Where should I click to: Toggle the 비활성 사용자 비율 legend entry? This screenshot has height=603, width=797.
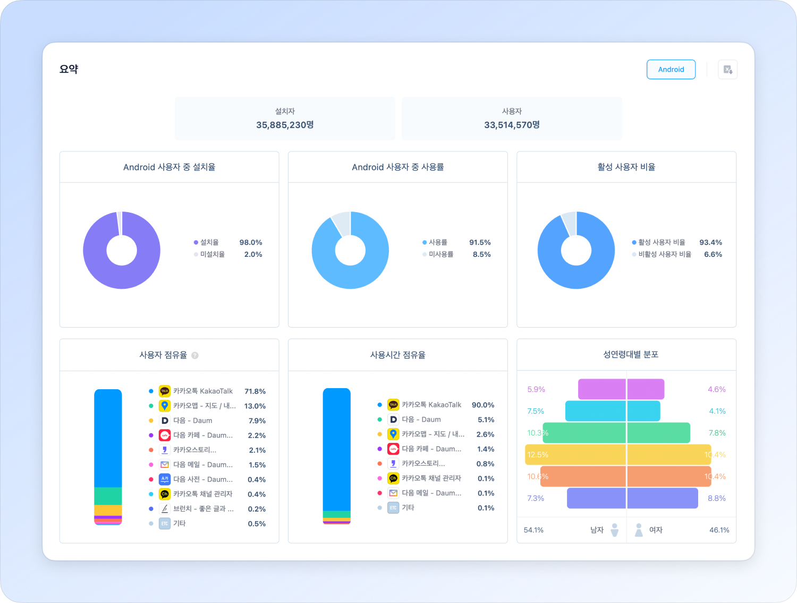(x=664, y=255)
